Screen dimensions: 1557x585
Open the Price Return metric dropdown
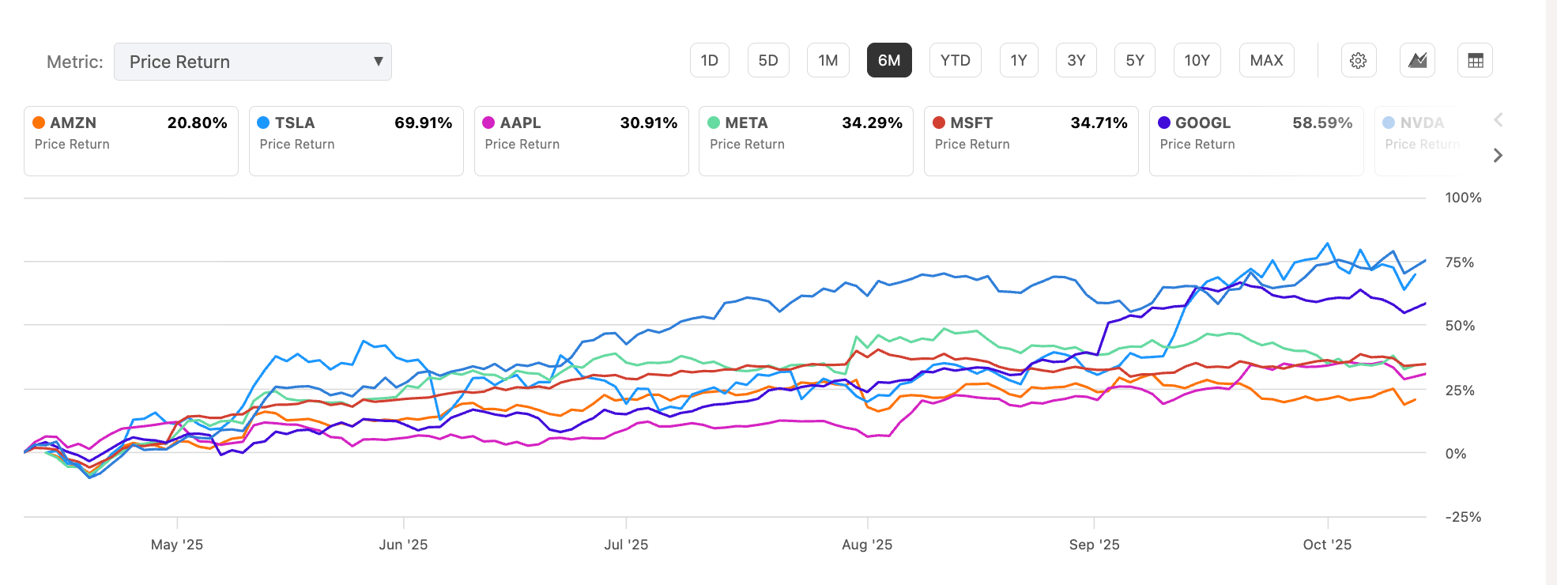tap(253, 61)
